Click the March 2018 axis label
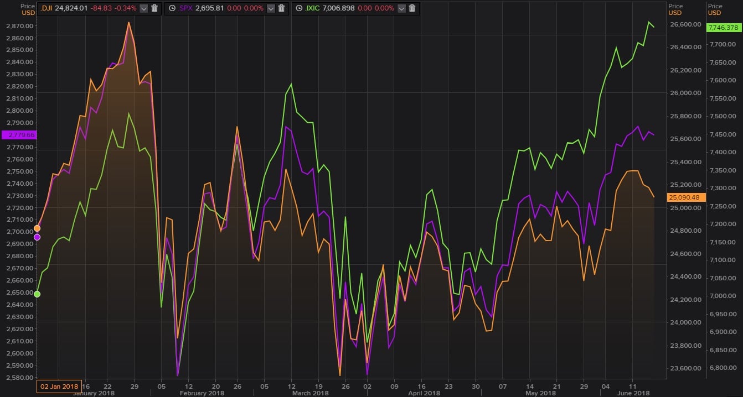 [311, 393]
